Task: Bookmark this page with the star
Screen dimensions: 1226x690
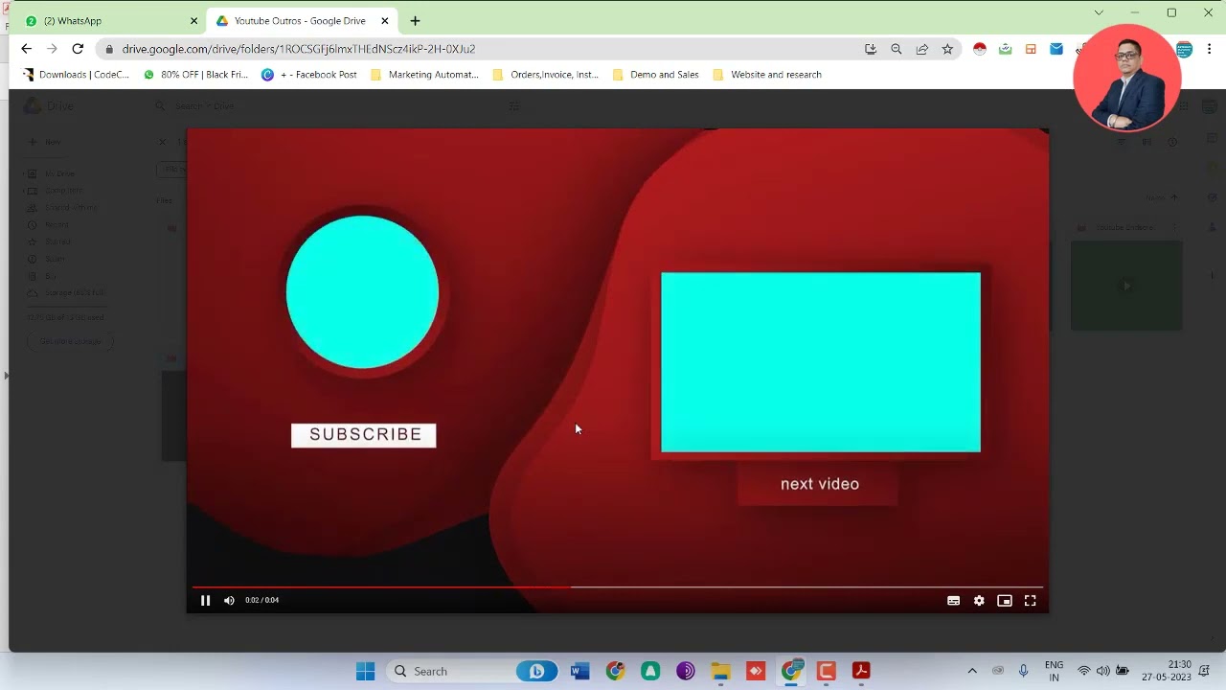Action: [947, 49]
